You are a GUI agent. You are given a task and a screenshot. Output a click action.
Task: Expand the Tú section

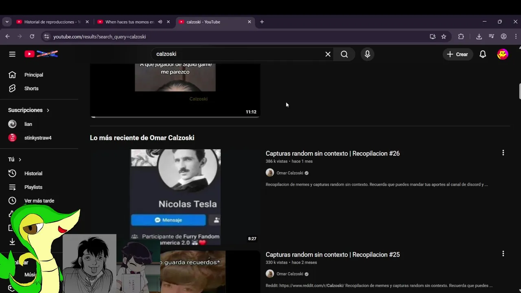pos(15,160)
